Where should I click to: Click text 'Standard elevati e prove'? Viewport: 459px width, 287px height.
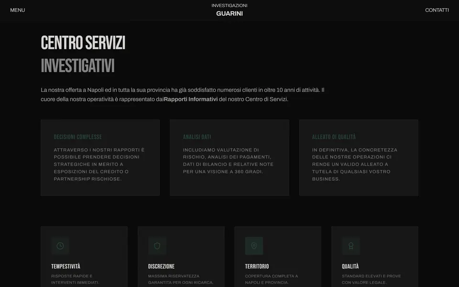pos(371,276)
